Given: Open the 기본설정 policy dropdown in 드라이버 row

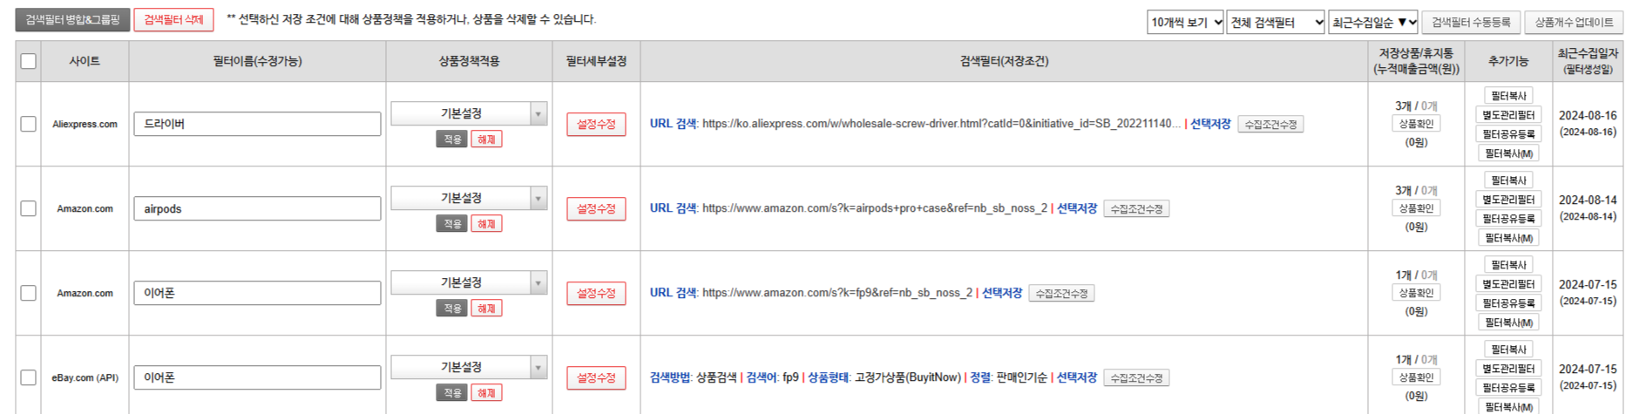Looking at the screenshot, I should point(469,113).
